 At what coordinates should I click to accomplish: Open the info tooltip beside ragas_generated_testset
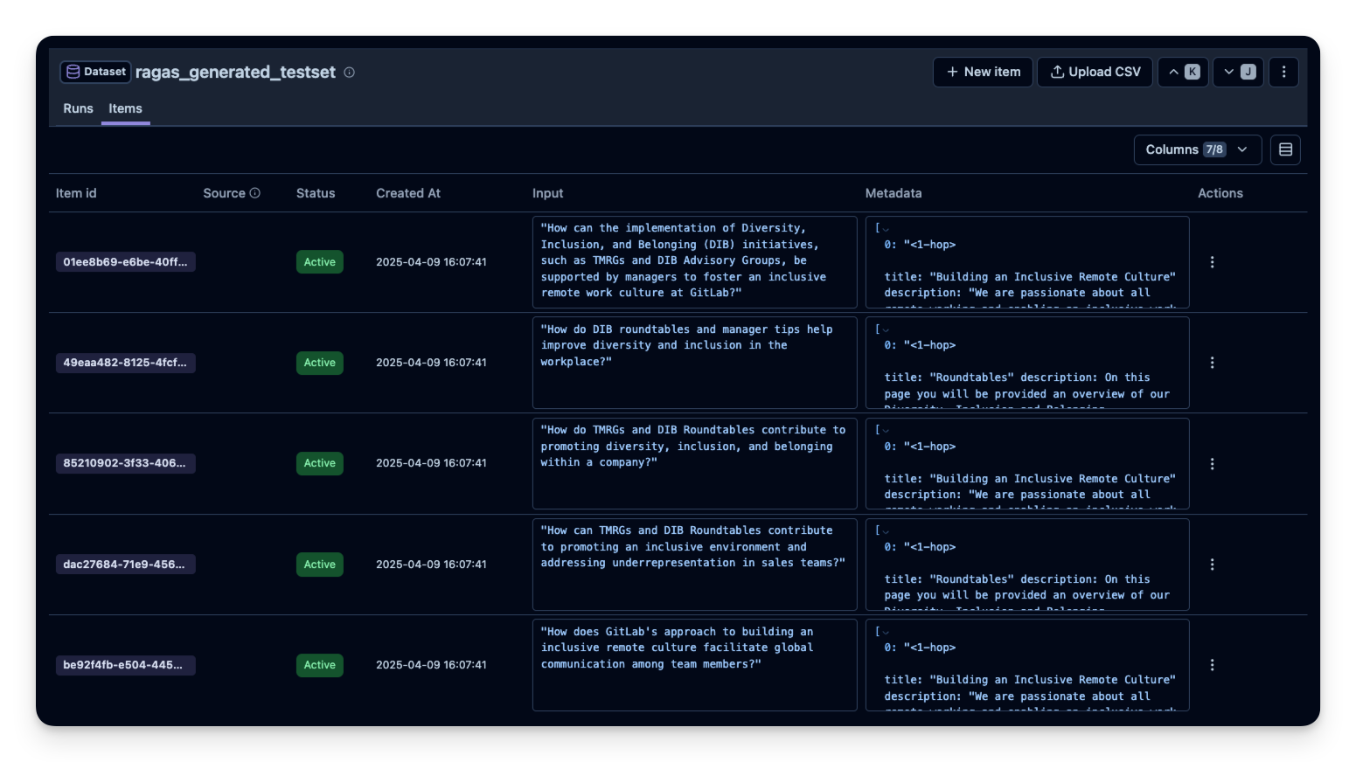tap(348, 73)
